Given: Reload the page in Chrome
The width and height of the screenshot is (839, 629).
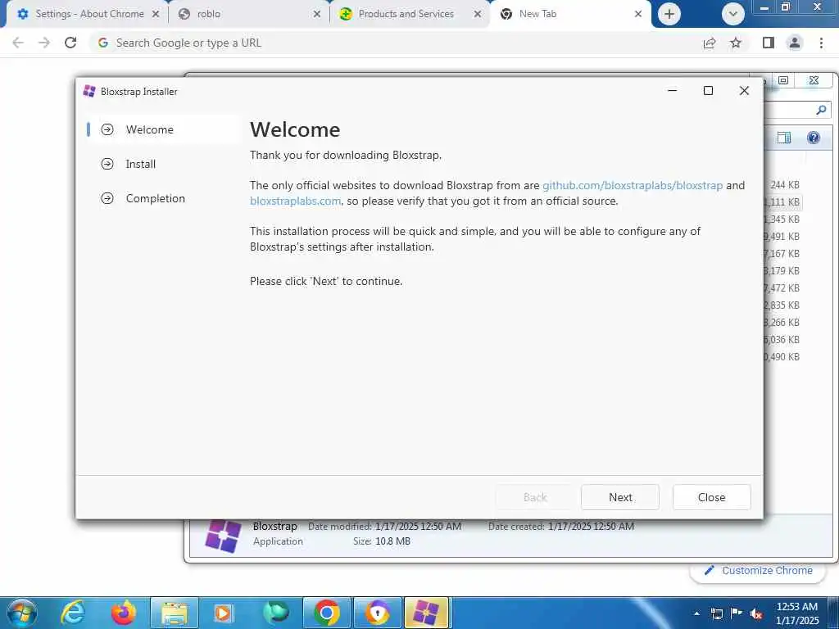Looking at the screenshot, I should pyautogui.click(x=70, y=43).
